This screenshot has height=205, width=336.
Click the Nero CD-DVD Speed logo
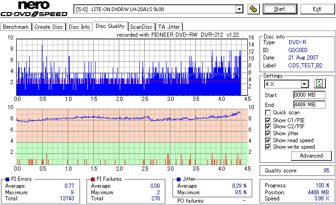[34, 9]
